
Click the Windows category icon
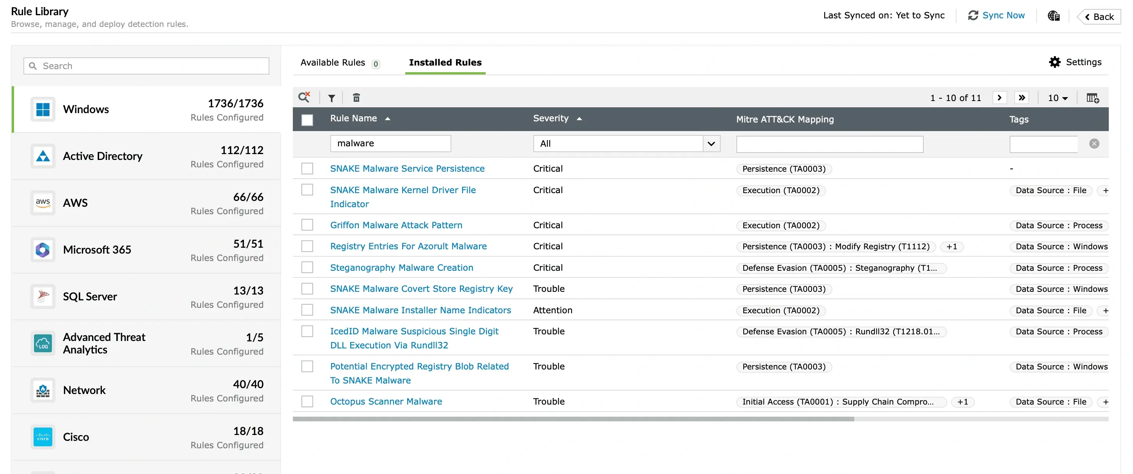tap(43, 109)
